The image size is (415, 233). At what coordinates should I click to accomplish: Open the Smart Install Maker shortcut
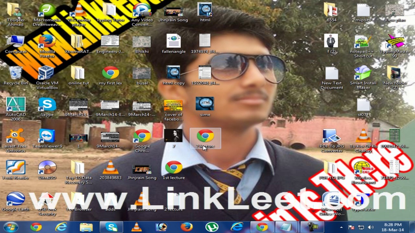(363, 78)
